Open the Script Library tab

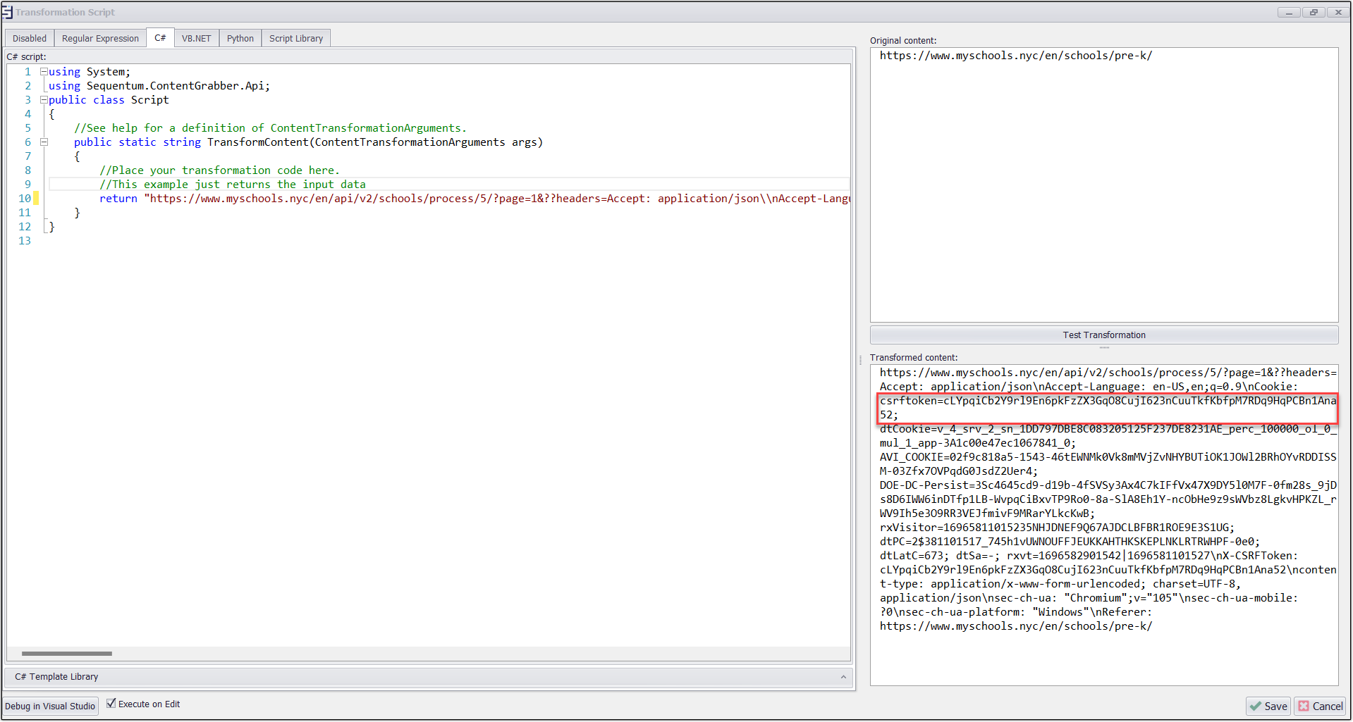[x=295, y=38]
